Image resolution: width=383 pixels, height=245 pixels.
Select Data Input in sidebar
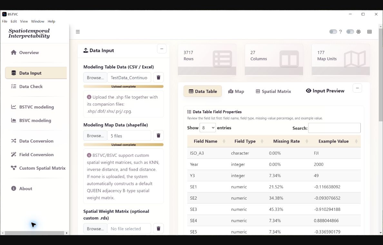tap(36, 73)
